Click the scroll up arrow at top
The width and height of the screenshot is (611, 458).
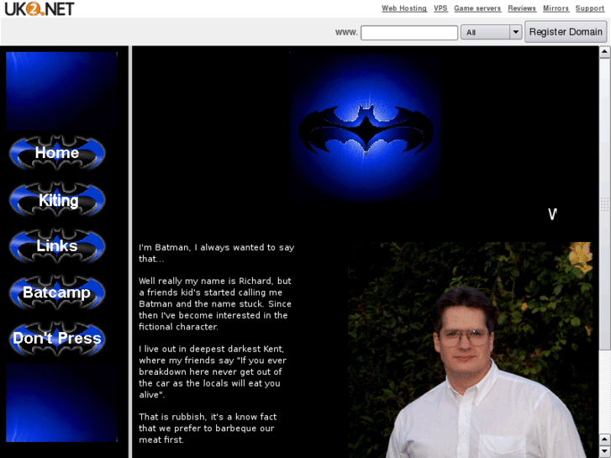point(604,52)
